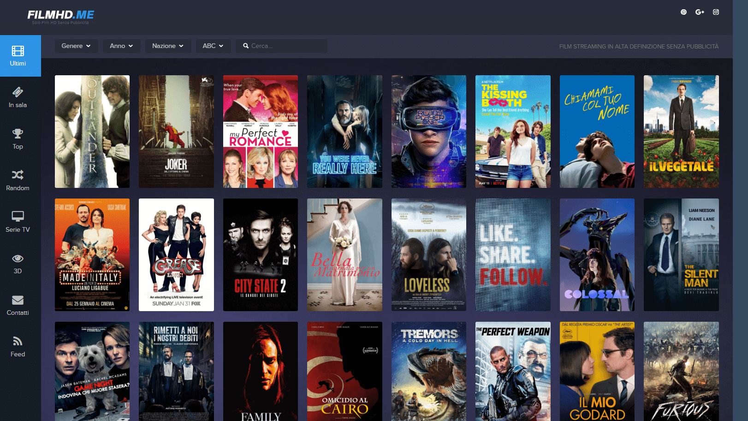Open the Il Mio Godard poster
This screenshot has height=421, width=748.
pyautogui.click(x=597, y=371)
